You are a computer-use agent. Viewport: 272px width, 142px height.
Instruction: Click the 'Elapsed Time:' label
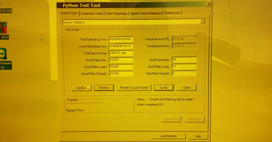[x=75, y=110]
